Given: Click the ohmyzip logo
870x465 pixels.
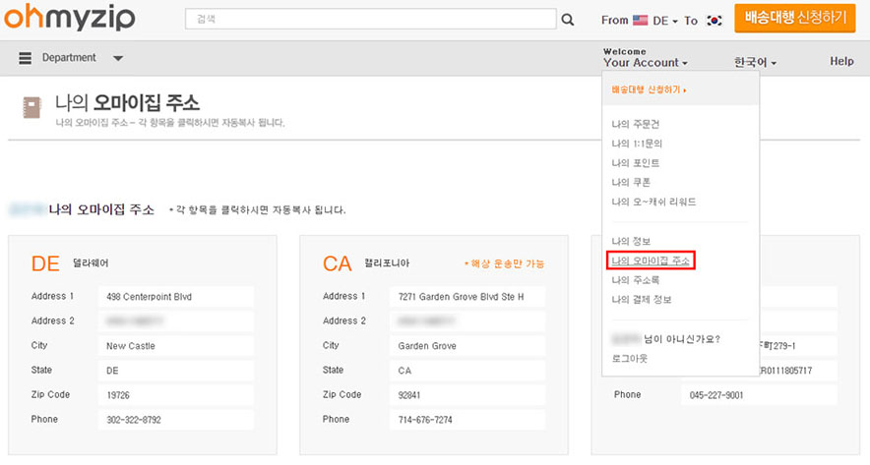Looking at the screenshot, I should tap(68, 19).
